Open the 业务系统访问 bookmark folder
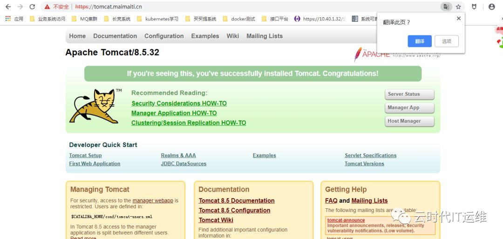 (48, 19)
